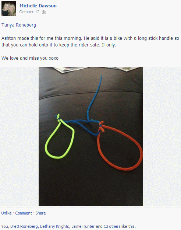Click the magazine at top of photo
Screen dimensions: 181x230
[x=97, y=69]
